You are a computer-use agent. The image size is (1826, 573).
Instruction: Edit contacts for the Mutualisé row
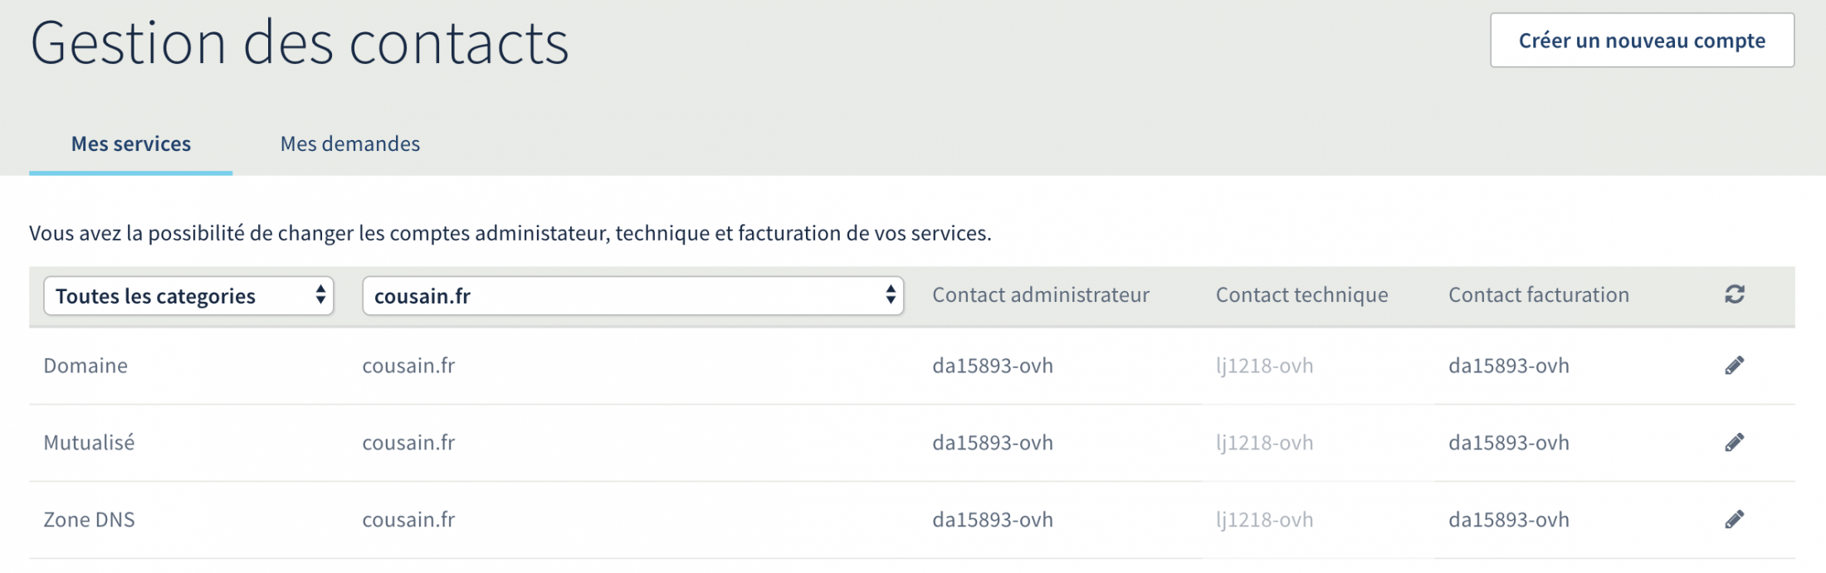(x=1734, y=443)
